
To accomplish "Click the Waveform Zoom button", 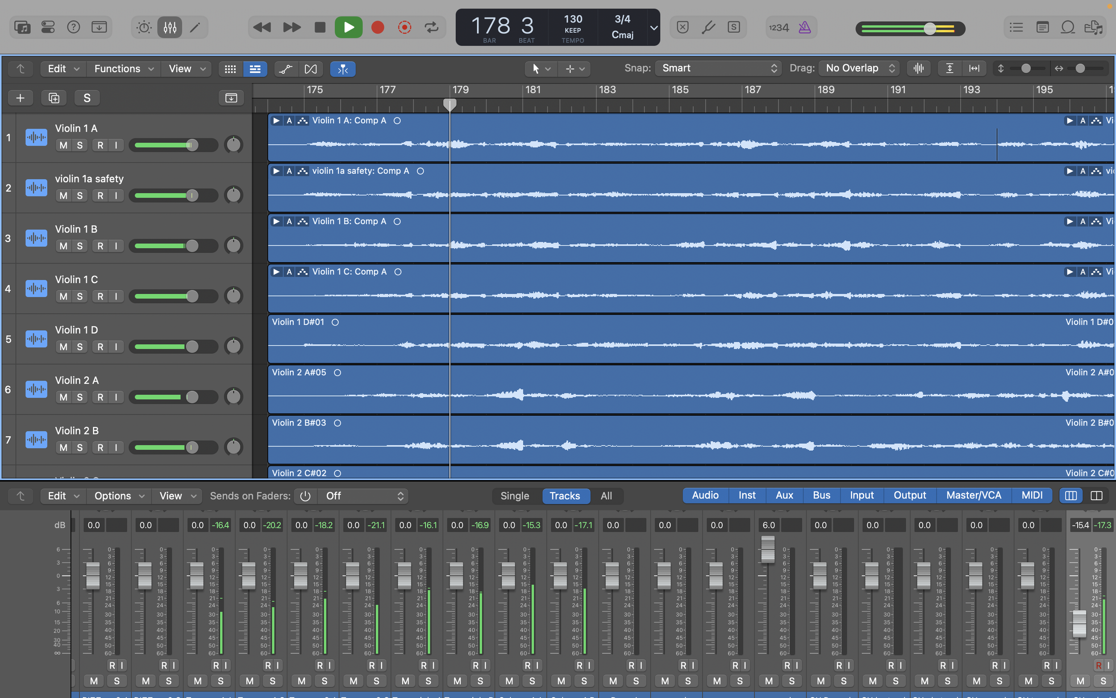I will (919, 69).
